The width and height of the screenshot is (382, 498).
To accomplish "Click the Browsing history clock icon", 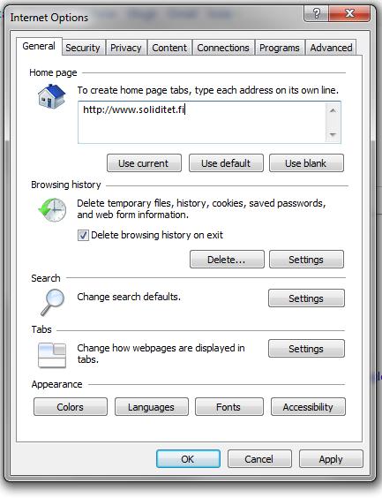I will click(x=52, y=210).
